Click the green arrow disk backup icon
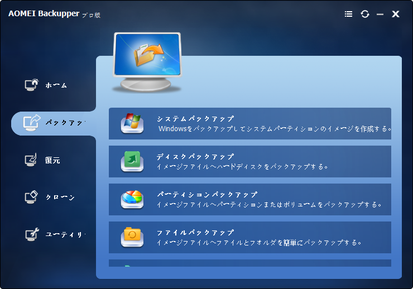 [x=132, y=161]
